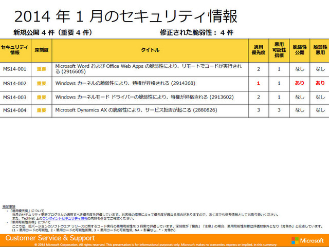This screenshot has height=247, width=329.
Task: Click the 脆弱性悪用 column header
Action: [320, 50]
